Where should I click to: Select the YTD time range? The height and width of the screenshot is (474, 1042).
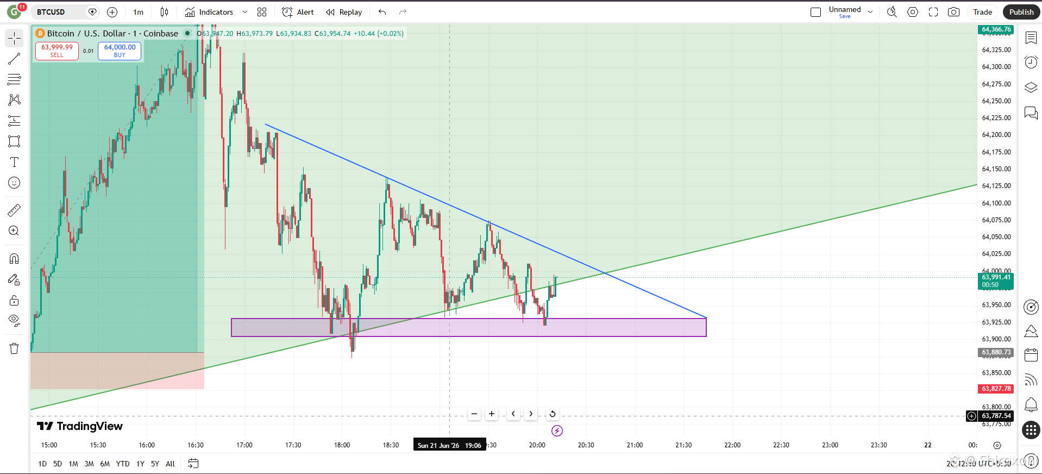123,464
